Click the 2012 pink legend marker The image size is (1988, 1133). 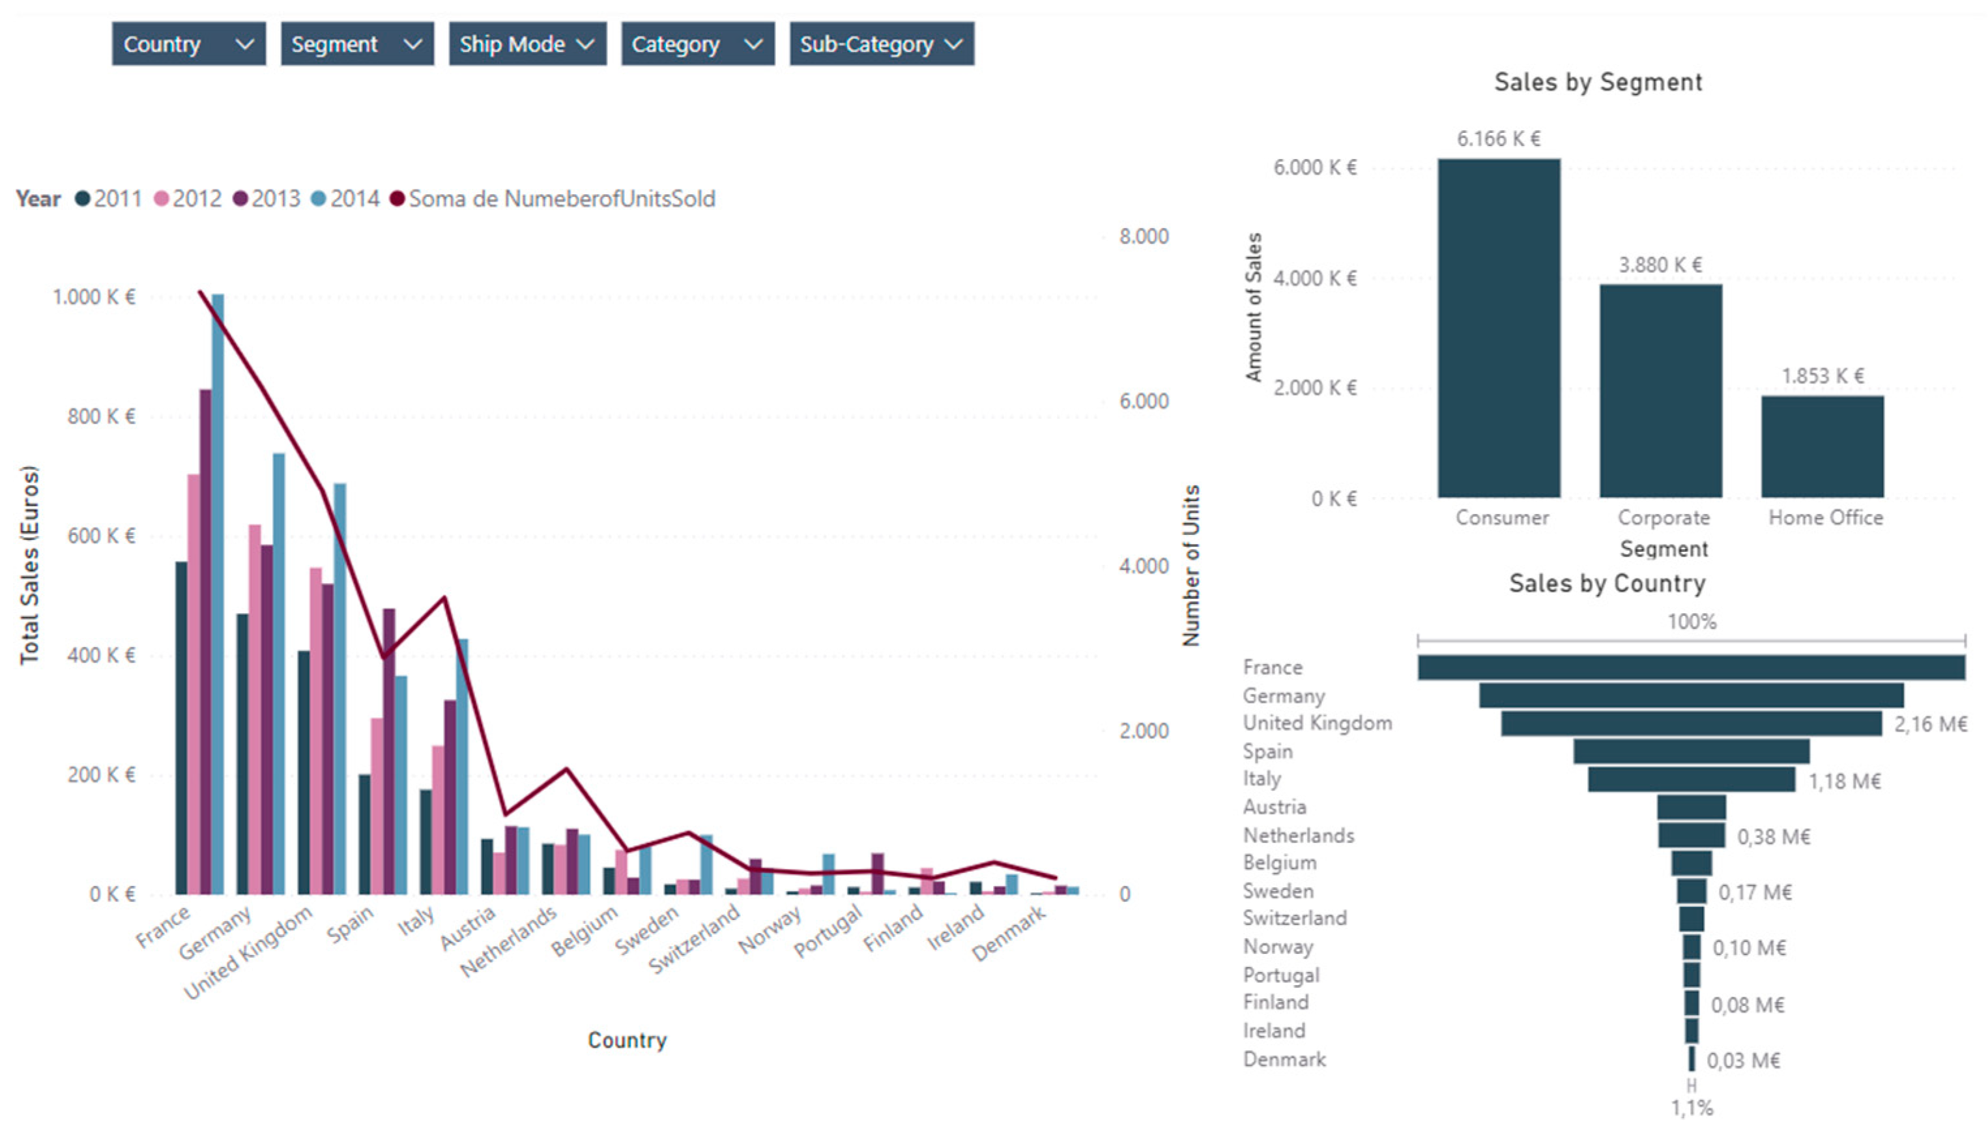coord(162,199)
